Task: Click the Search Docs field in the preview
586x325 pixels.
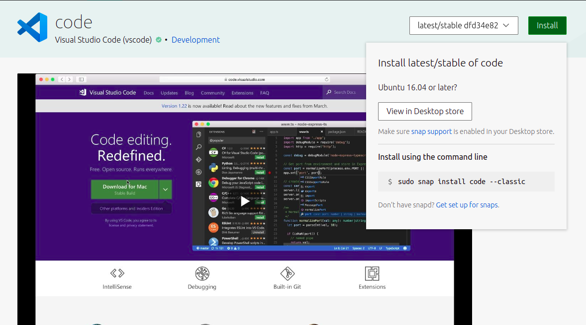Action: coord(344,92)
